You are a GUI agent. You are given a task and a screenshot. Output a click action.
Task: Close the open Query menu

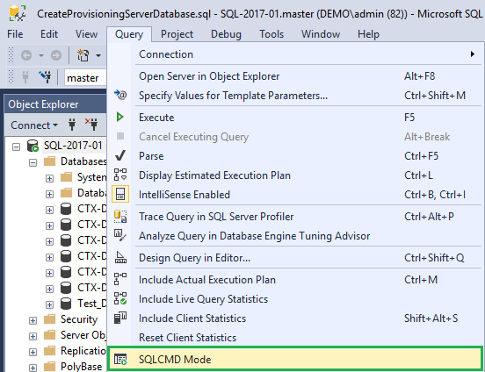[129, 34]
